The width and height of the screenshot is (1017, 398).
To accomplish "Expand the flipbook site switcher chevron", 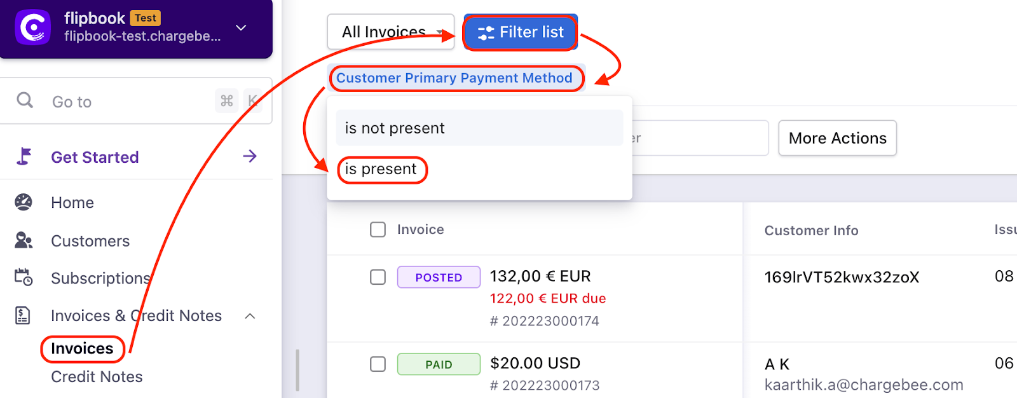I will pos(241,27).
